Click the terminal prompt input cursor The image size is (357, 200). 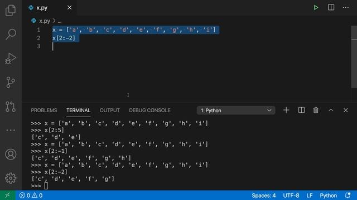click(x=46, y=186)
